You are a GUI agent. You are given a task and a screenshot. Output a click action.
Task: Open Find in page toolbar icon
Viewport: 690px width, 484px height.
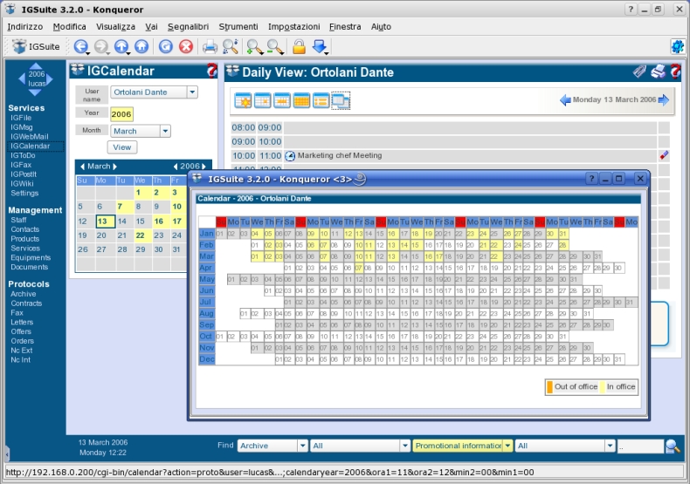[x=231, y=46]
